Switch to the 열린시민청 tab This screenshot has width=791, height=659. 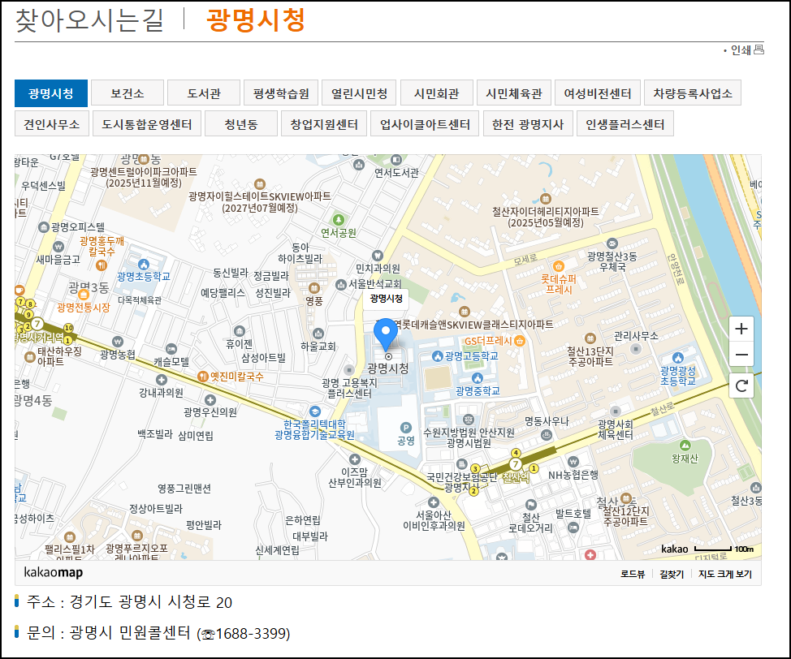point(358,92)
